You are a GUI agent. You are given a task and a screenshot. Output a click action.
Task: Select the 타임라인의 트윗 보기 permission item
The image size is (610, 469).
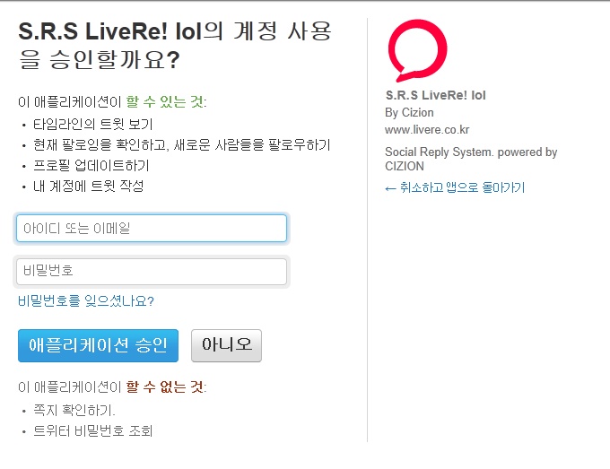pyautogui.click(x=93, y=124)
